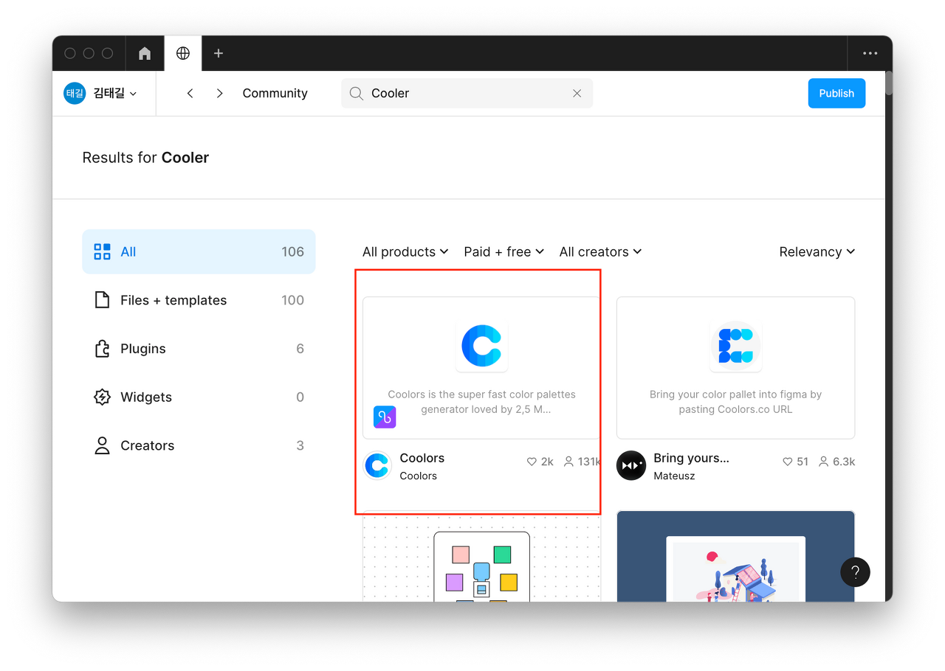Open the Paid + free dropdown
This screenshot has width=945, height=671.
(504, 251)
